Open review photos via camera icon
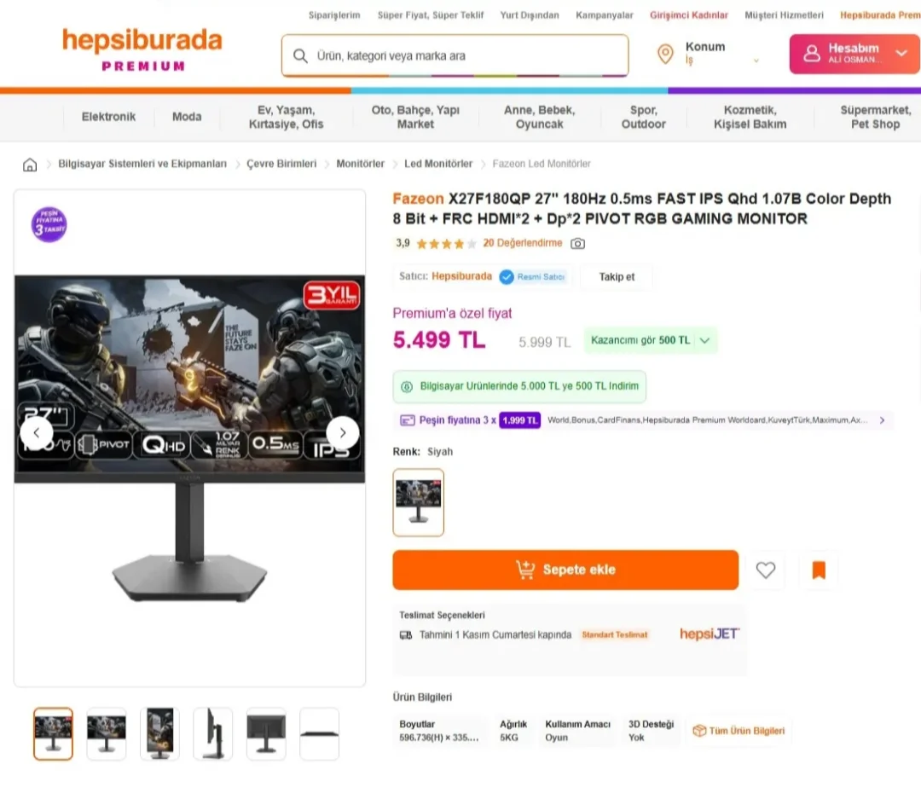 pyautogui.click(x=577, y=243)
